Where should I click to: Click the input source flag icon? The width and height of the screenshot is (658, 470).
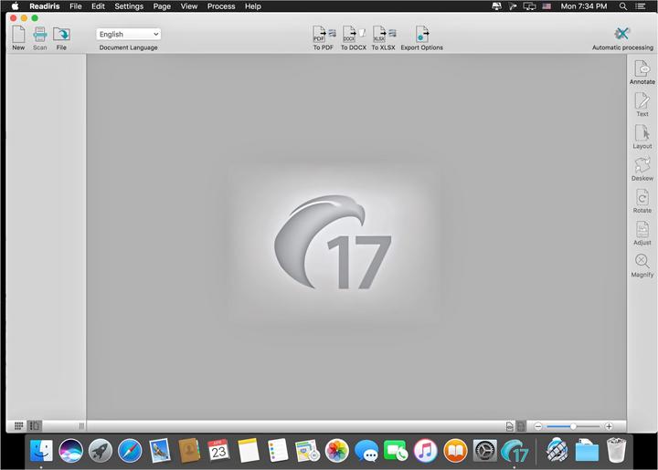pos(547,6)
